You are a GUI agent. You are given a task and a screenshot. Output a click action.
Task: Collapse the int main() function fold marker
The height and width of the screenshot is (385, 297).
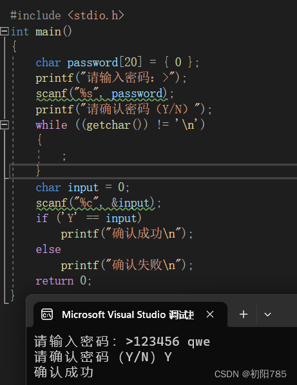pos(5,31)
